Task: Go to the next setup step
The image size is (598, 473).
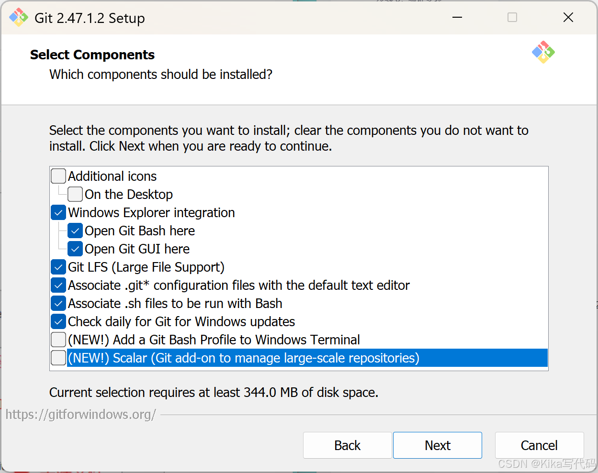Action: 438,445
